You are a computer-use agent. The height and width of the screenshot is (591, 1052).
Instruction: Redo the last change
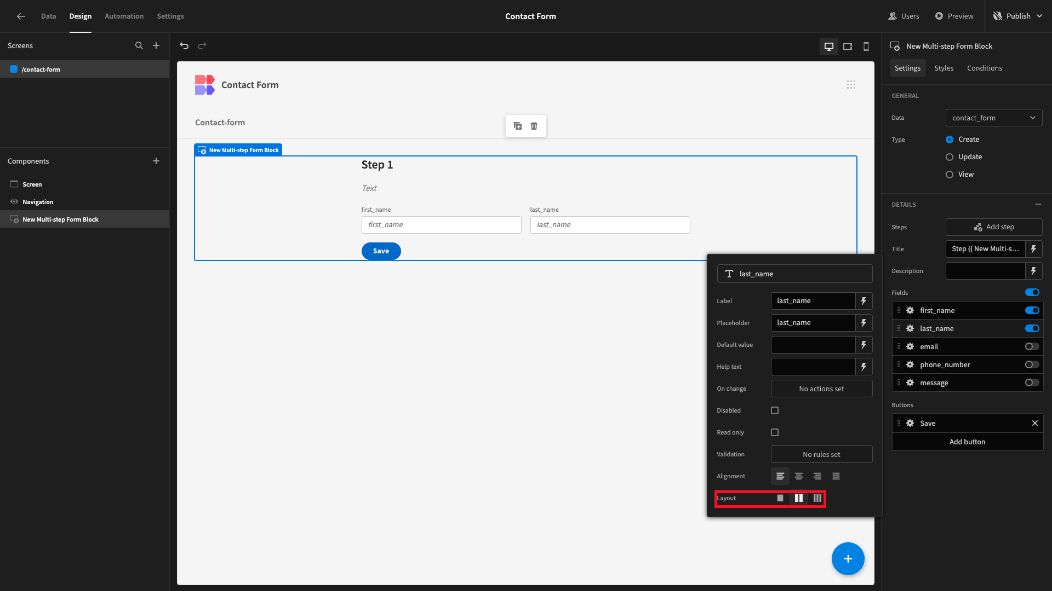(202, 46)
